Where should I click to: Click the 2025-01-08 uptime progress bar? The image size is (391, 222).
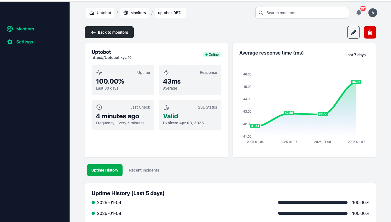(313, 213)
